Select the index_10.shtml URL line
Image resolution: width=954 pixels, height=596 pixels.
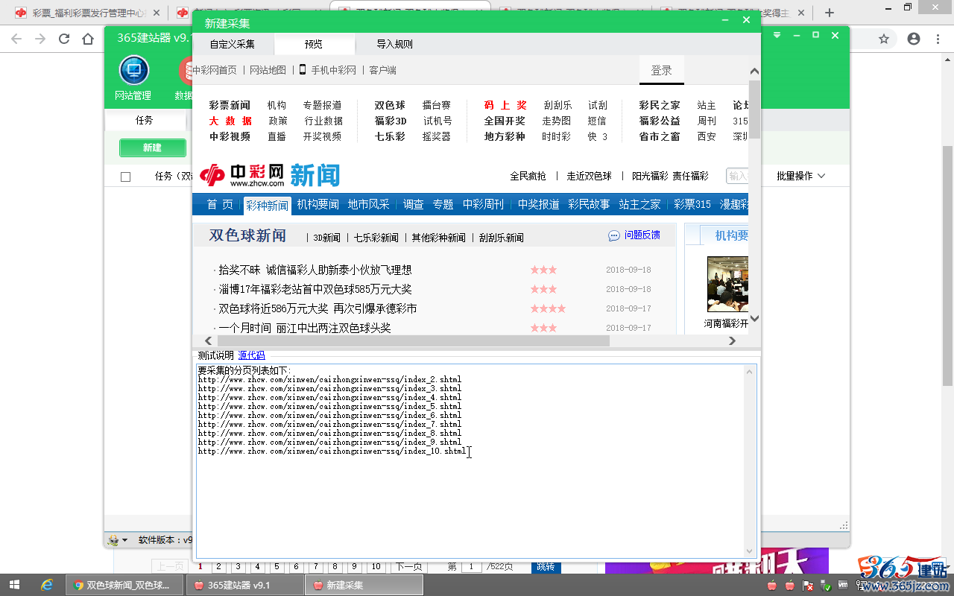(333, 451)
